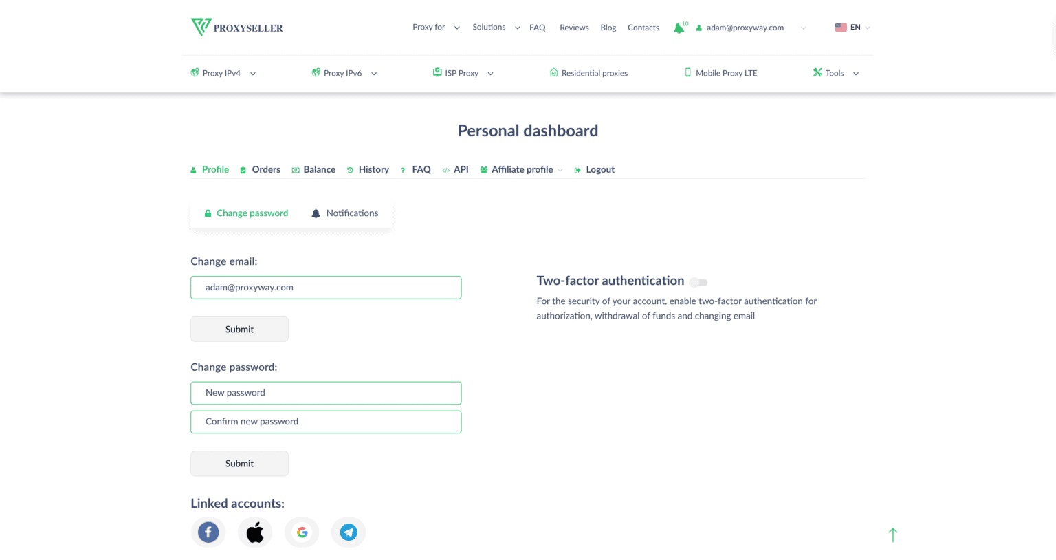This screenshot has height=560, width=1056.
Task: Click the New password input field
Action: [x=326, y=393]
